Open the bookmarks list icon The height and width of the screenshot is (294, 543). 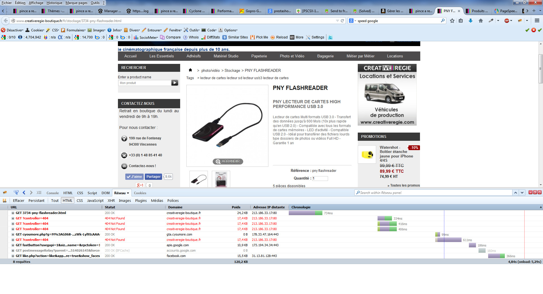pos(461,21)
